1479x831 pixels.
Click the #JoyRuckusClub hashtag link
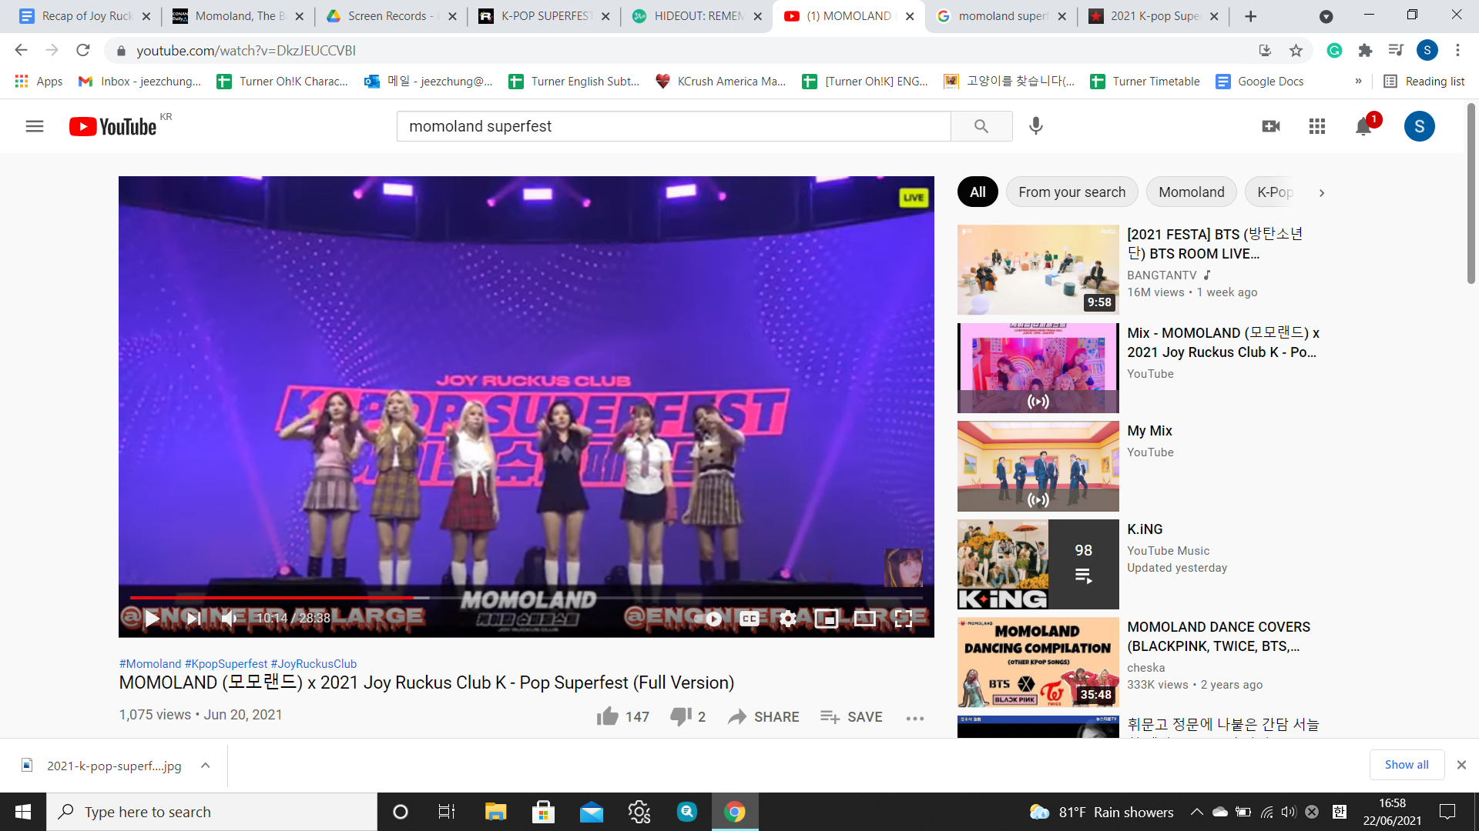pos(314,663)
